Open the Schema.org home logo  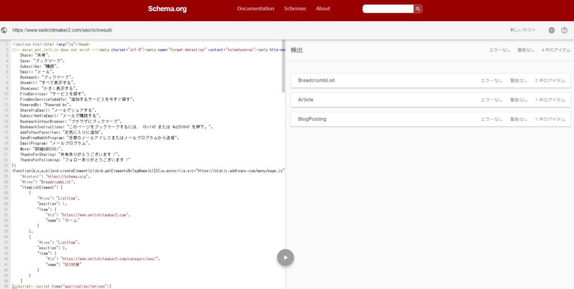click(x=167, y=9)
